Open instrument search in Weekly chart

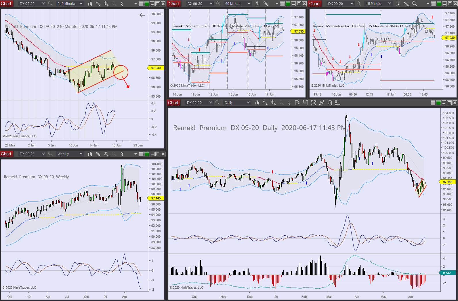coord(50,154)
